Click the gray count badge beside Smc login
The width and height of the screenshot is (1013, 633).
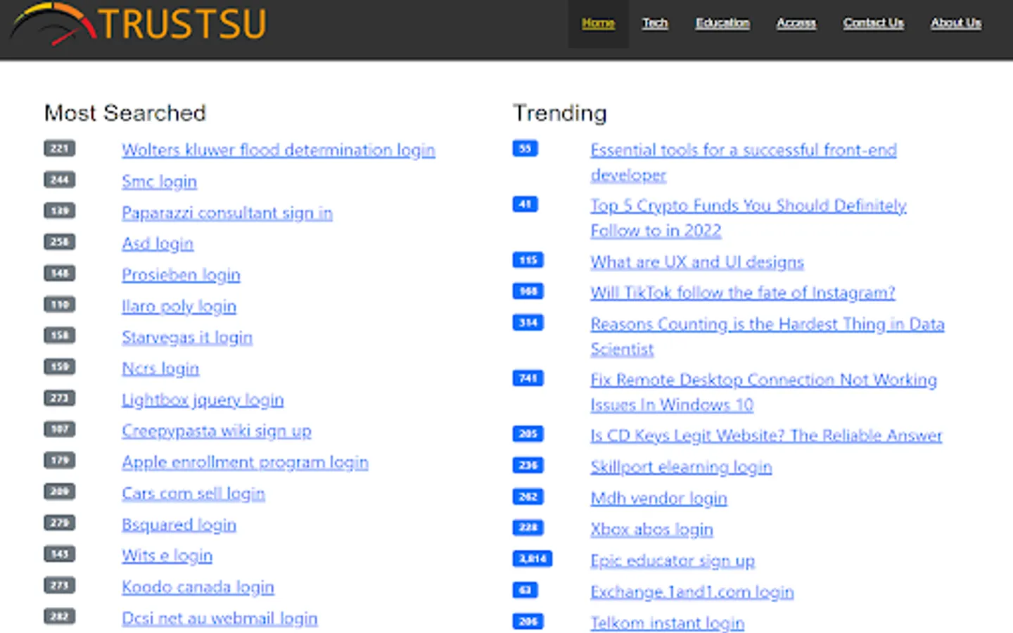59,179
